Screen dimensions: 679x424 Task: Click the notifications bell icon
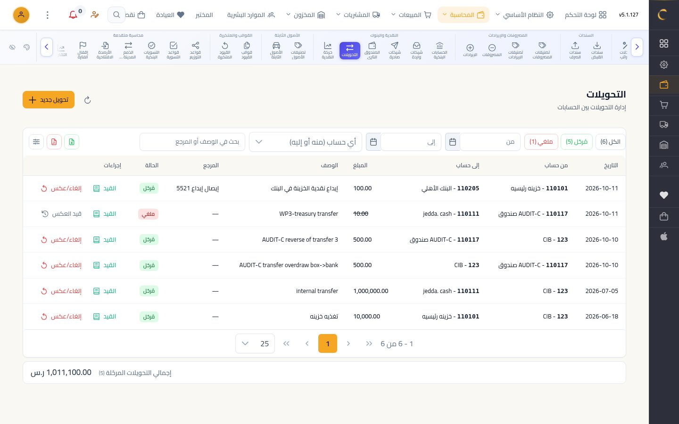pyautogui.click(x=73, y=15)
